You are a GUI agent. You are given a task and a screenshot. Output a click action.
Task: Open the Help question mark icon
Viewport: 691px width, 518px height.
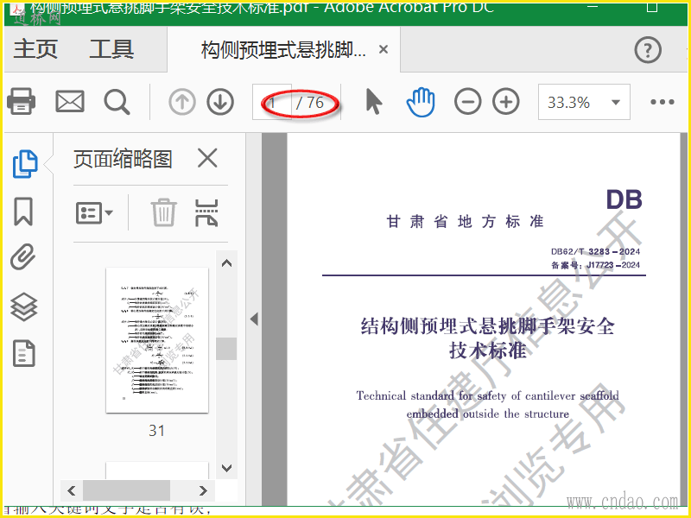[x=648, y=50]
